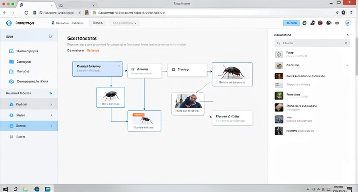Click the blue app logo in the header

click(9, 23)
